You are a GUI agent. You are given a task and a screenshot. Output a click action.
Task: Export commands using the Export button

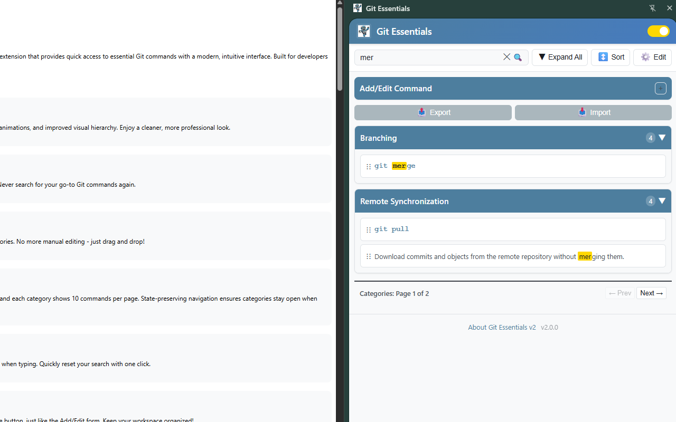[x=433, y=112]
